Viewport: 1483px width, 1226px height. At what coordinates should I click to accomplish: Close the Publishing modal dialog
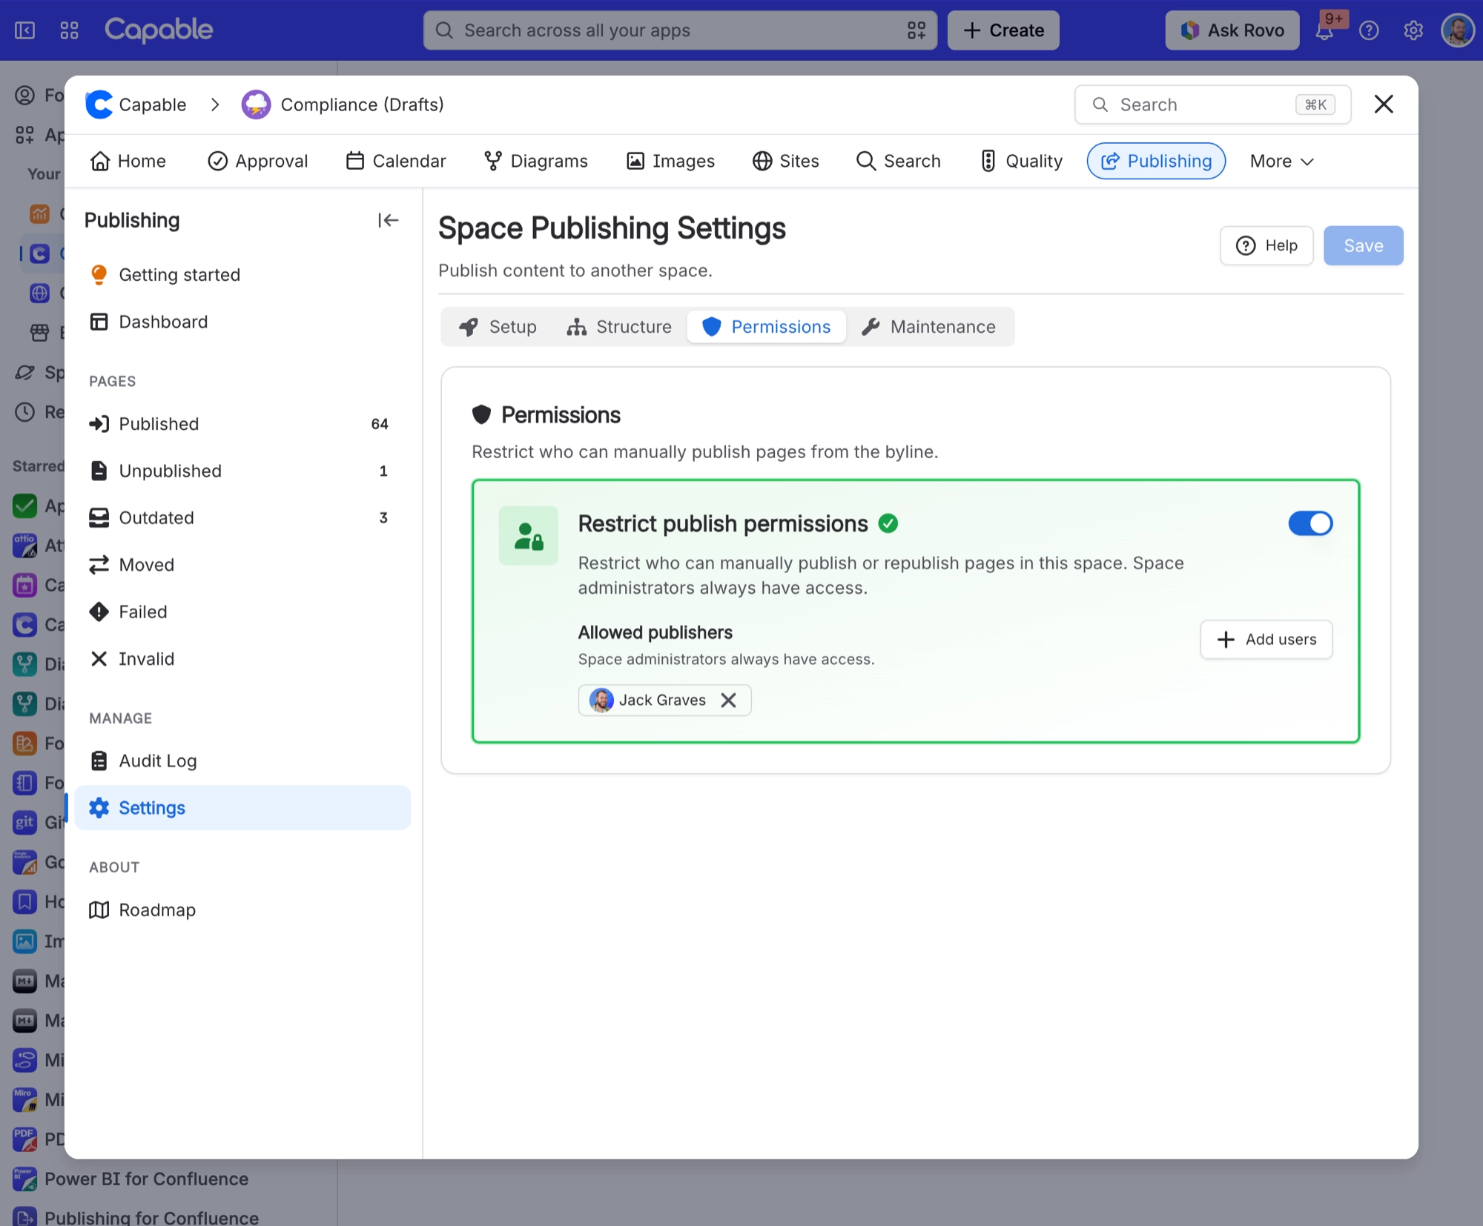click(x=1384, y=104)
